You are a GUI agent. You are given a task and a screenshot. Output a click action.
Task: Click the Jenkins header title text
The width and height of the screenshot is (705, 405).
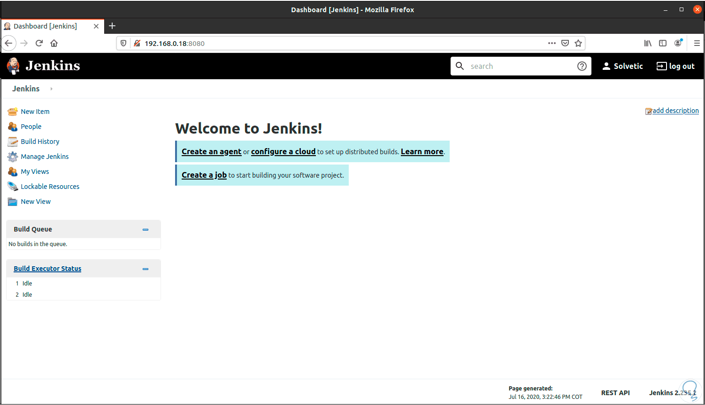click(x=53, y=66)
